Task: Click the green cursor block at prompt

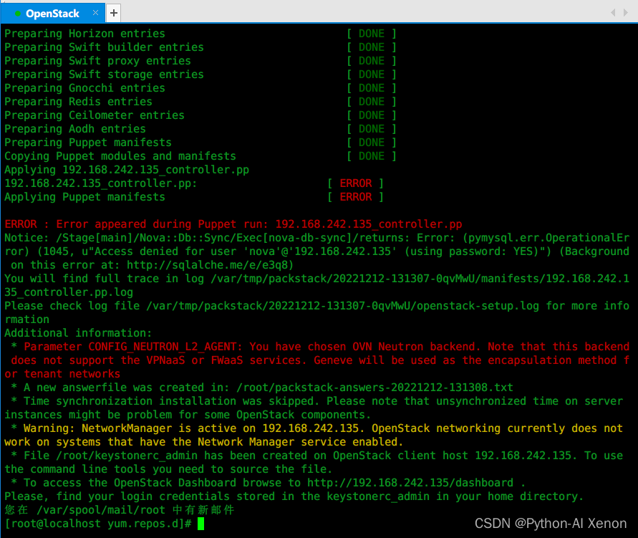Action: click(200, 524)
